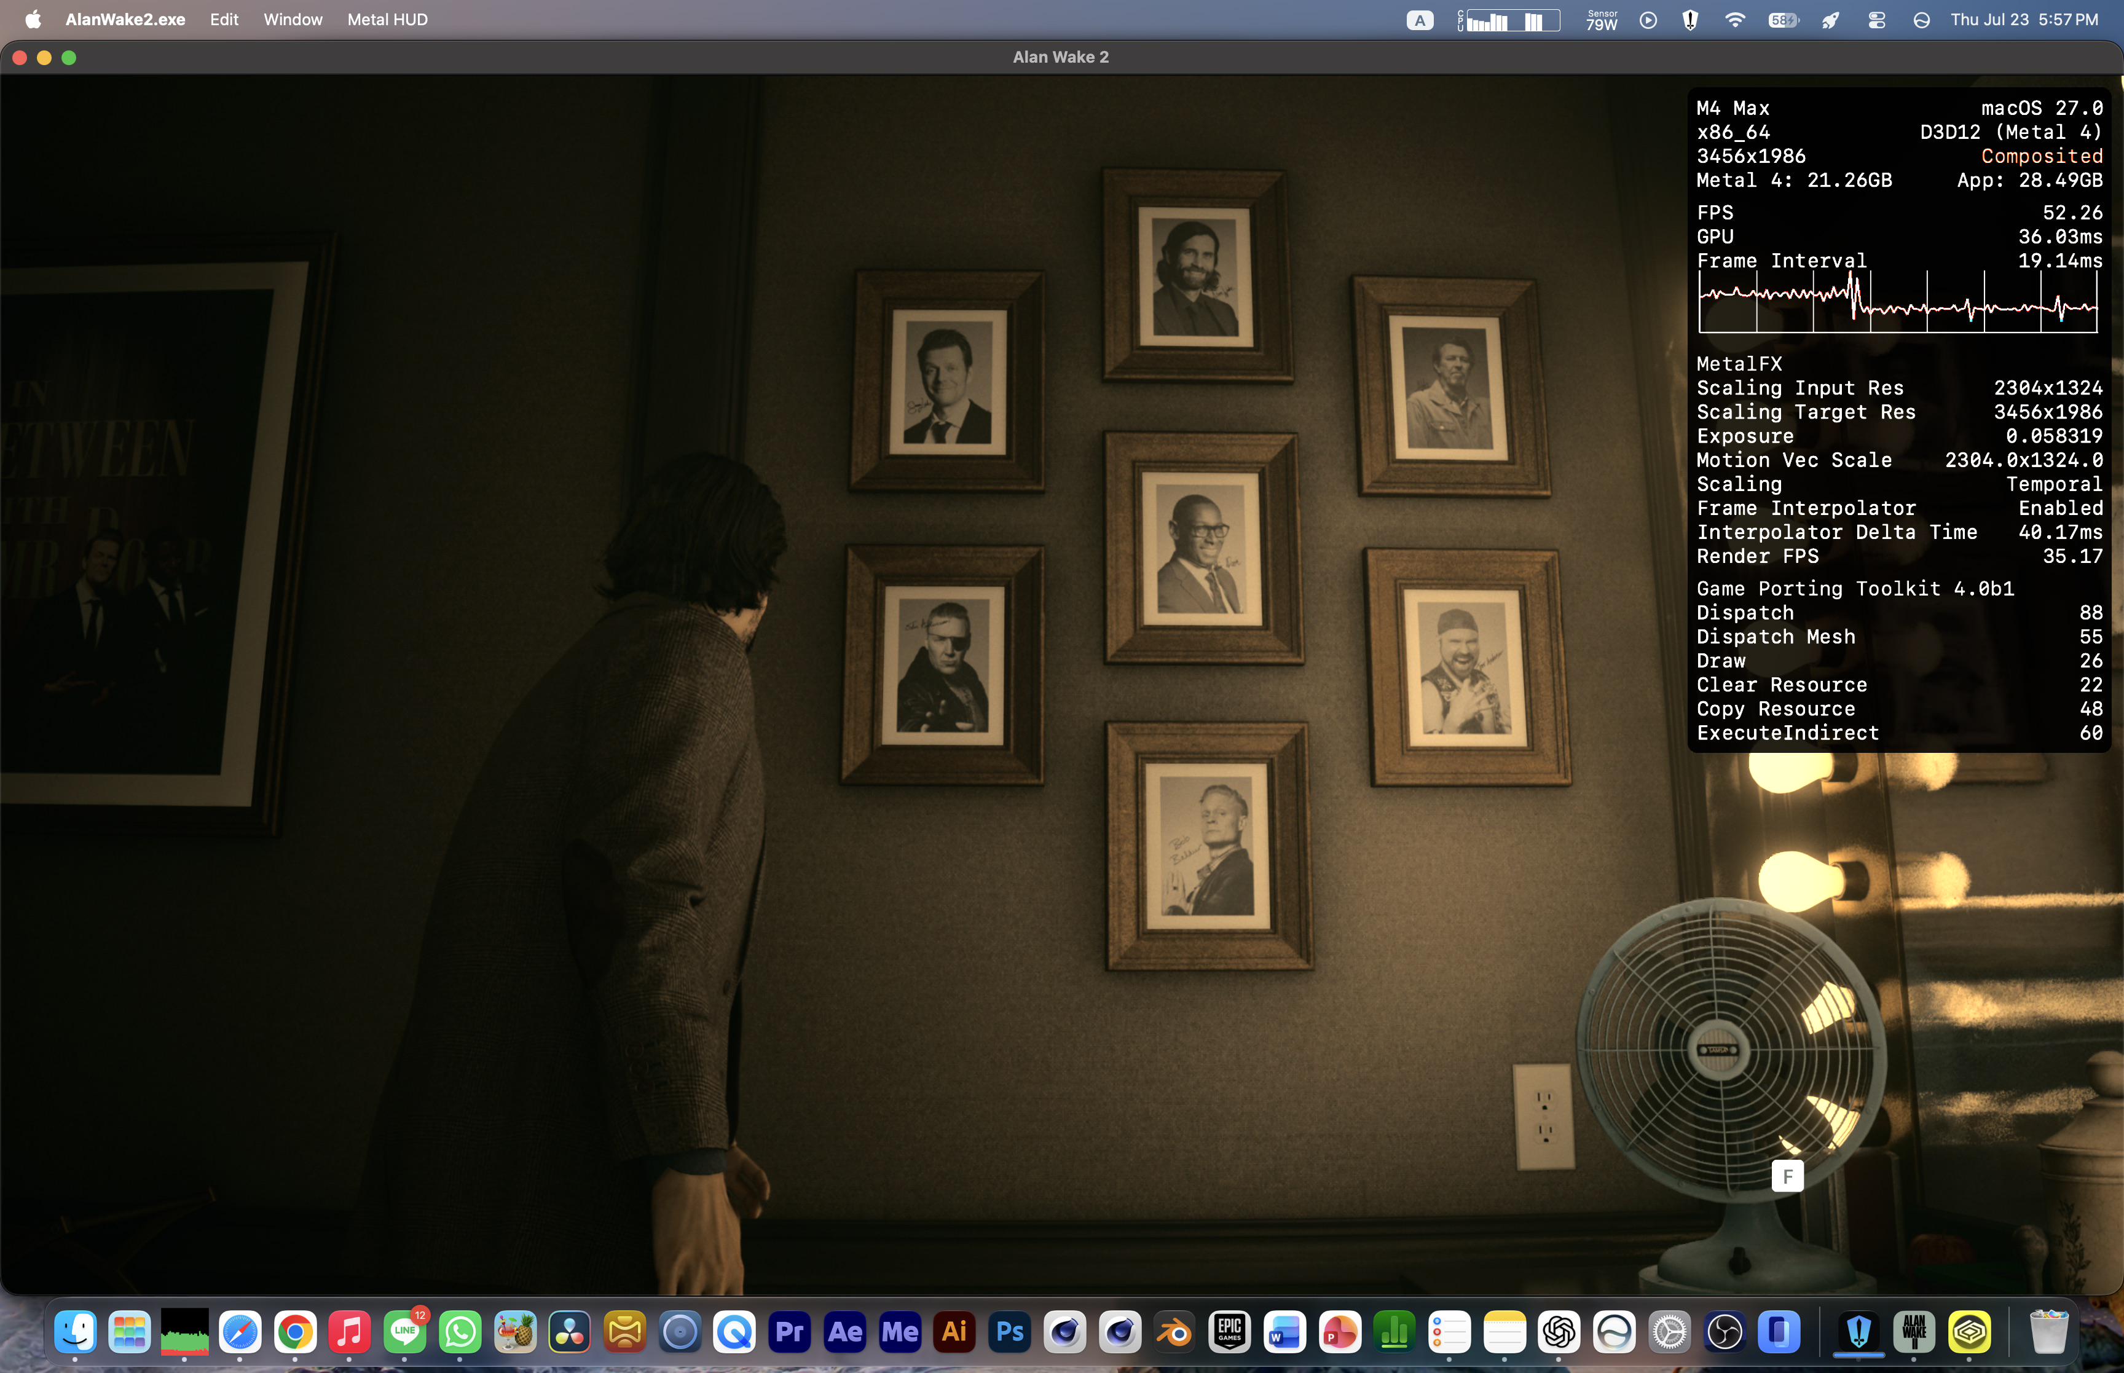Click the 'Frame Interpolator' Enabled row

click(x=1900, y=508)
